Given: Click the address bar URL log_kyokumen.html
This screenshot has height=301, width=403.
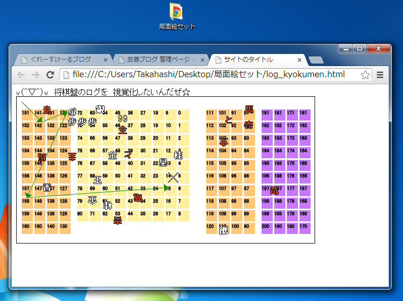Looking at the screenshot, I should point(209,75).
